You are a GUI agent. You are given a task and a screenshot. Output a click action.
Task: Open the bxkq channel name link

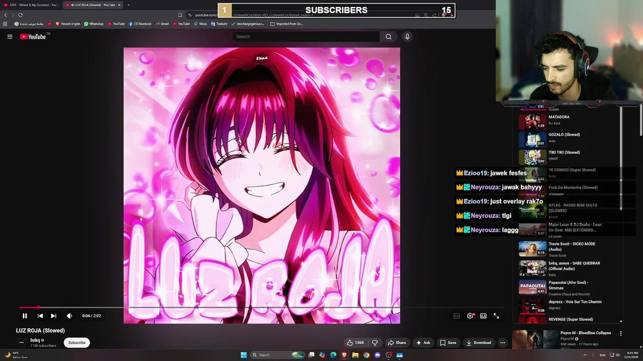click(x=35, y=340)
